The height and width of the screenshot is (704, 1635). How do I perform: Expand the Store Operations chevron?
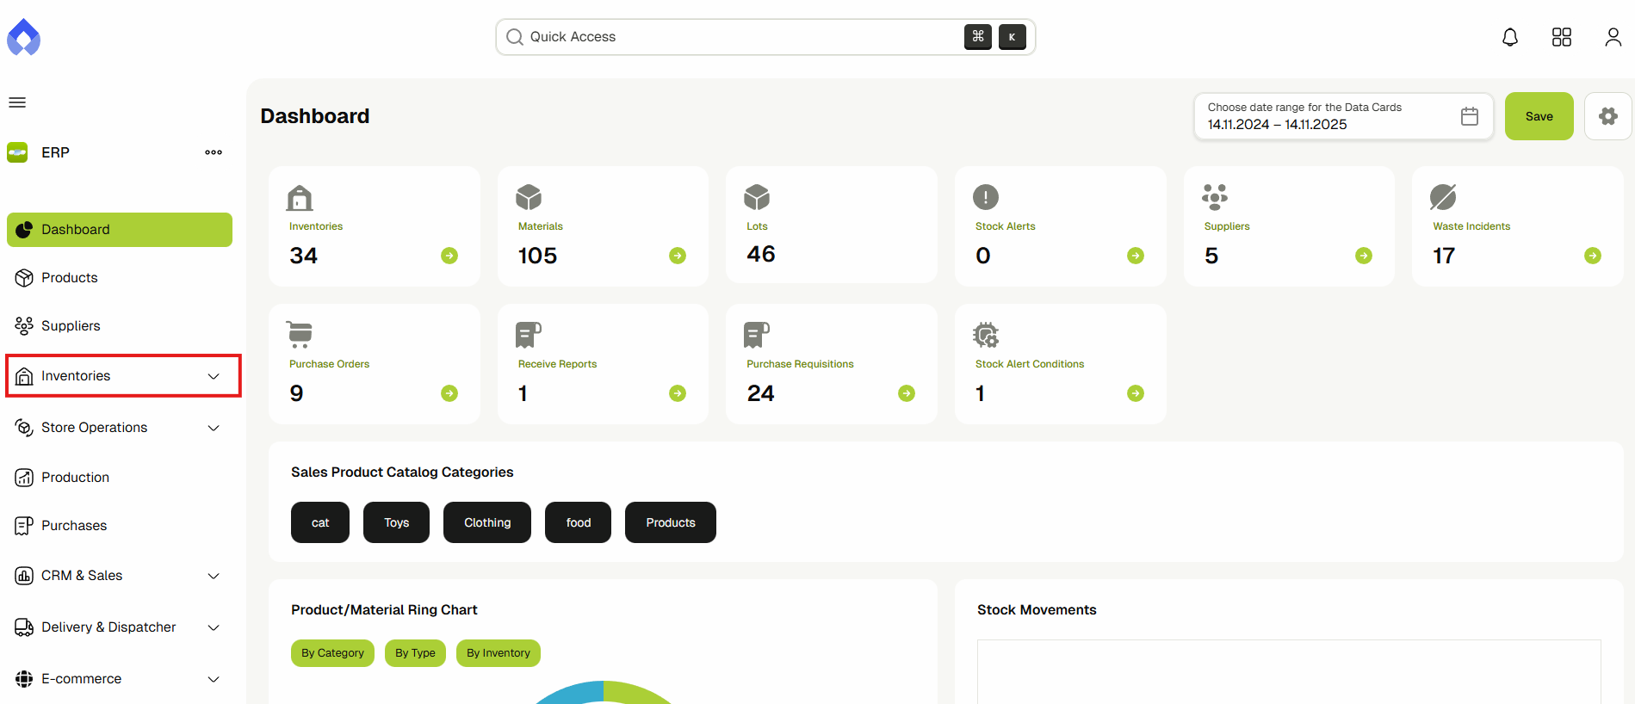(x=214, y=428)
